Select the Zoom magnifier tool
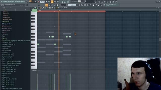The height and width of the screenshot is (90, 161). [53, 8]
